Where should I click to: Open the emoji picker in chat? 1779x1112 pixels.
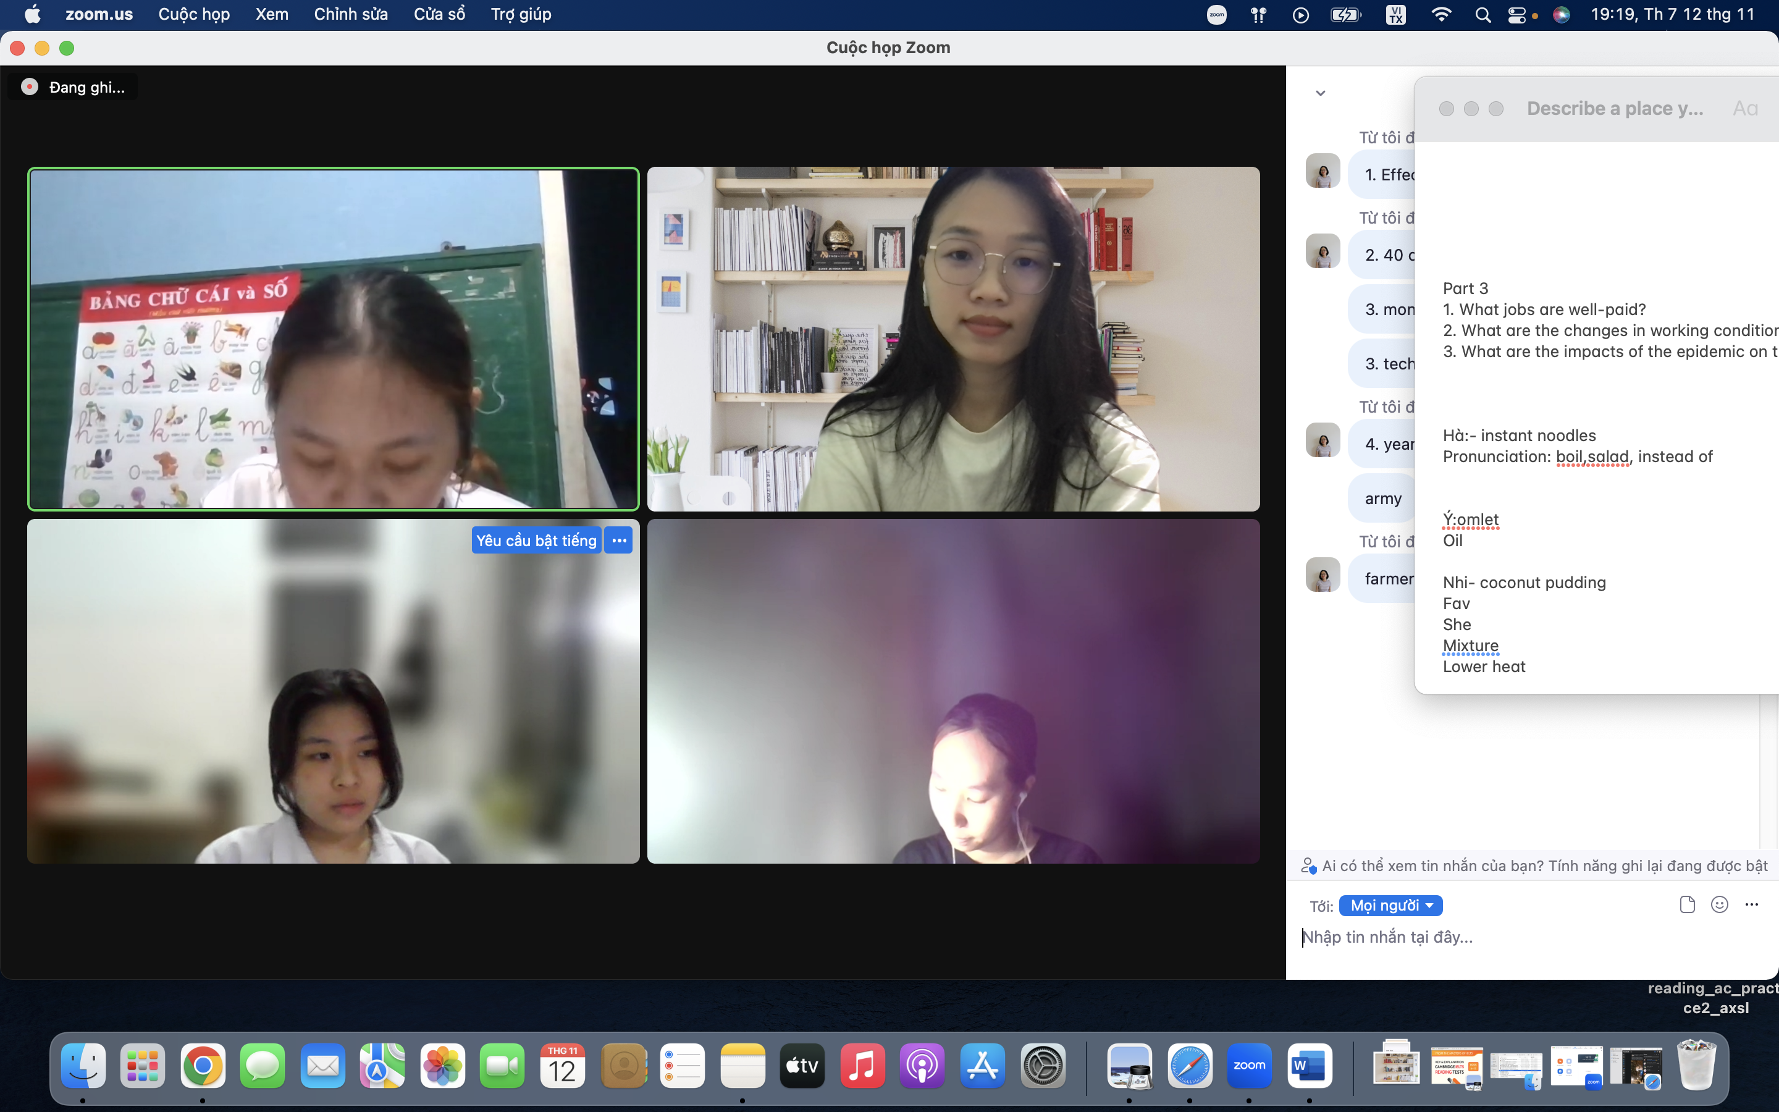[x=1720, y=904]
